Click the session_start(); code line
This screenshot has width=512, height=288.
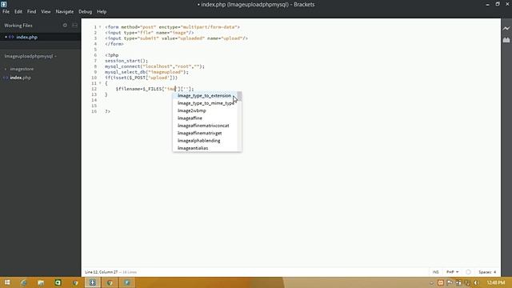[126, 61]
